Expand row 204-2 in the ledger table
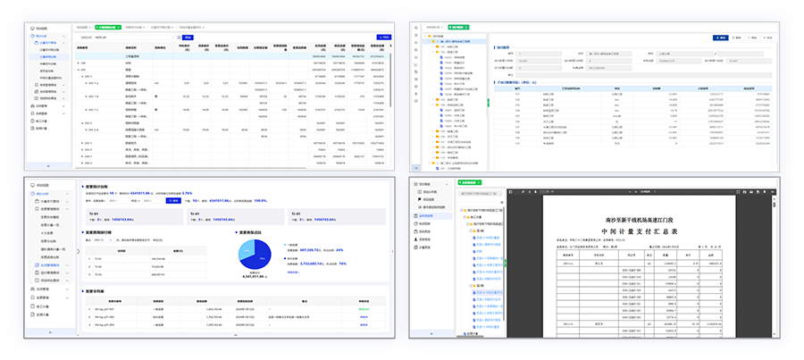 (82, 163)
